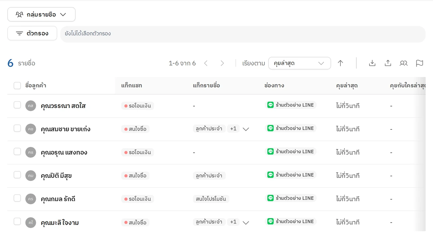The height and width of the screenshot is (241, 433).
Task: Click the แท็กแชท column header
Action: point(131,86)
